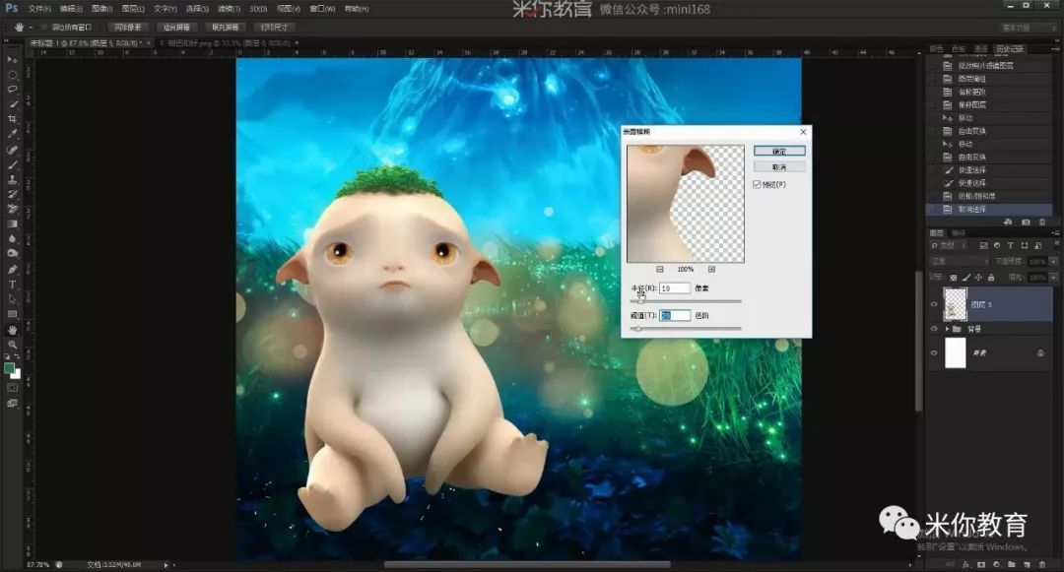Click the 实际像素 button
Image resolution: width=1064 pixels, height=572 pixels.
click(x=127, y=28)
